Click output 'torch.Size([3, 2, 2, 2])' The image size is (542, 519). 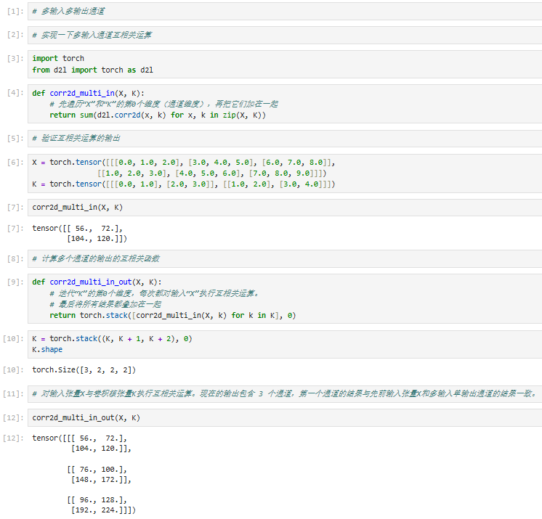click(84, 370)
